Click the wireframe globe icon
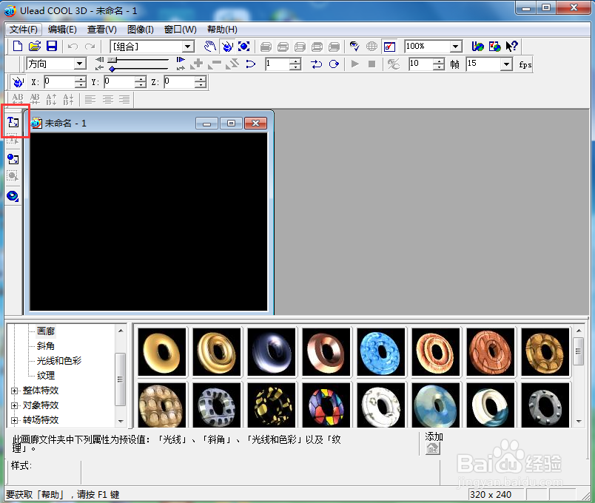 (372, 47)
